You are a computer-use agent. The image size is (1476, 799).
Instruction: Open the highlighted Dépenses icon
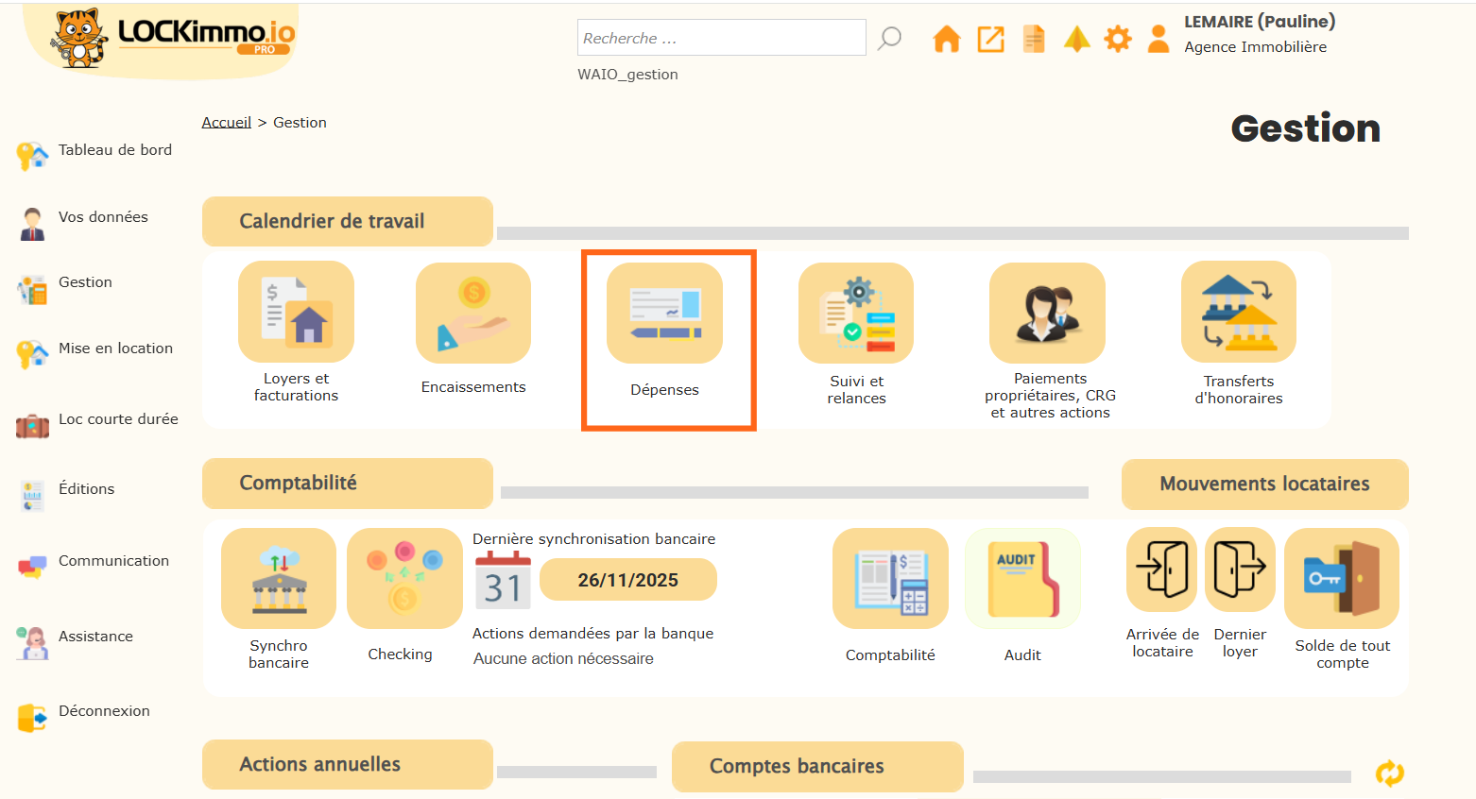[664, 314]
